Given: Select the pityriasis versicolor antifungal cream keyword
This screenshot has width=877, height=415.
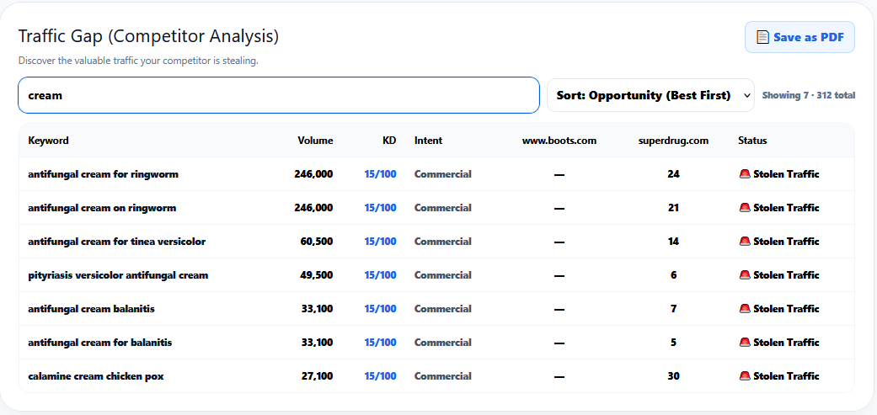Looking at the screenshot, I should coord(118,274).
